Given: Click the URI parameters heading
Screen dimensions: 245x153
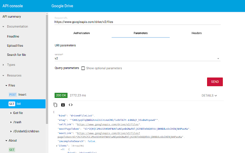Looking at the screenshot, I should pos(65,46).
